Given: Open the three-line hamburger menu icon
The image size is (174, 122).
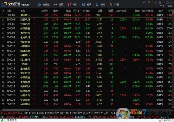Looking at the screenshot, I should (x=160, y=2).
